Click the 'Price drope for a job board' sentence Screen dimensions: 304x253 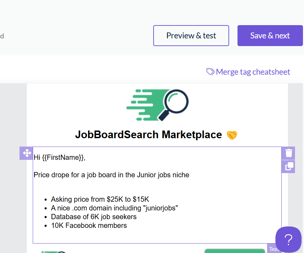[111, 175]
